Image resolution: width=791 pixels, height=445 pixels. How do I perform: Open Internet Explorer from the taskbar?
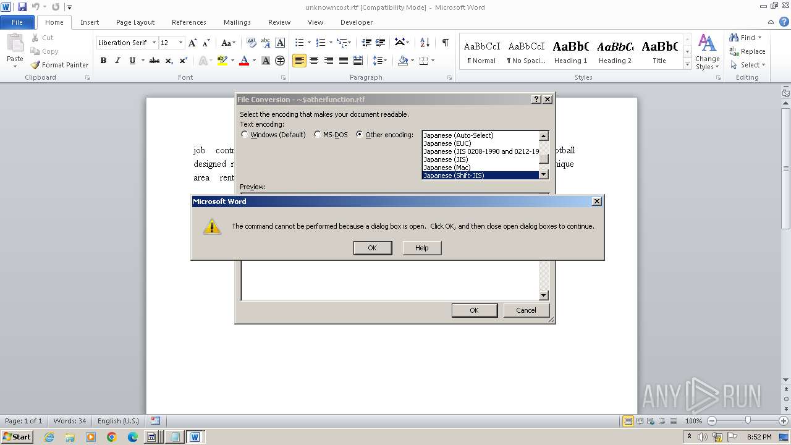[x=49, y=437]
